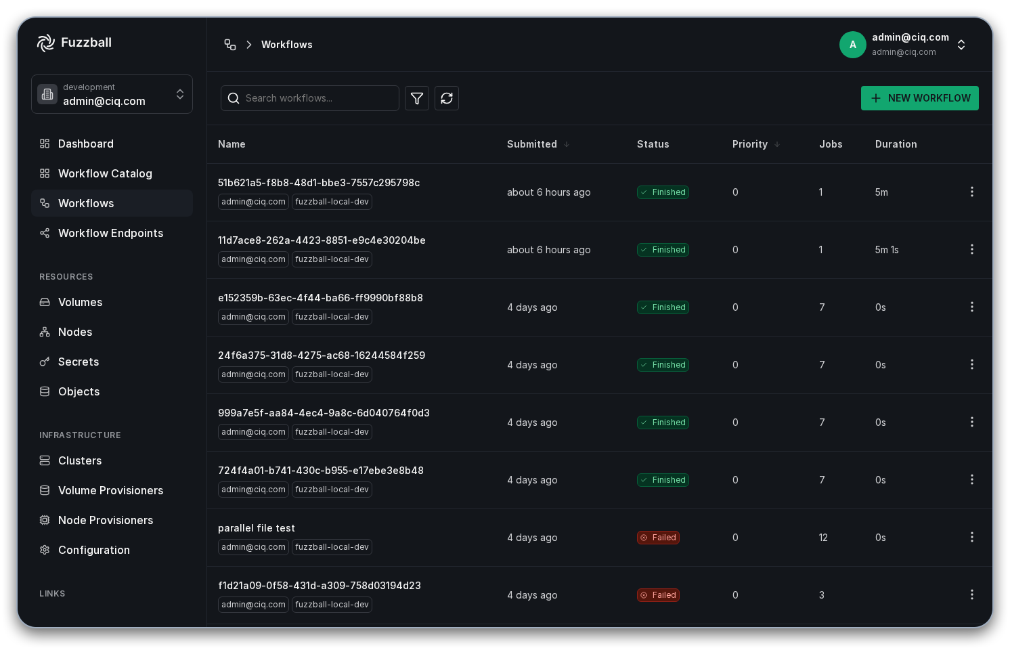Open actions menu for parallel file test
This screenshot has width=1010, height=650.
pyautogui.click(x=972, y=537)
